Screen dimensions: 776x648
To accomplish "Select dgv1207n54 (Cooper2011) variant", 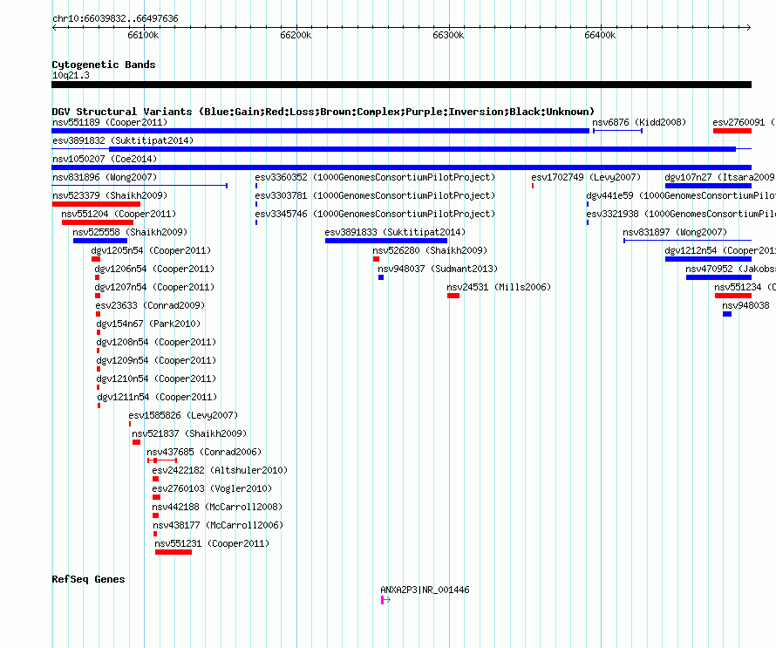I will 154,287.
